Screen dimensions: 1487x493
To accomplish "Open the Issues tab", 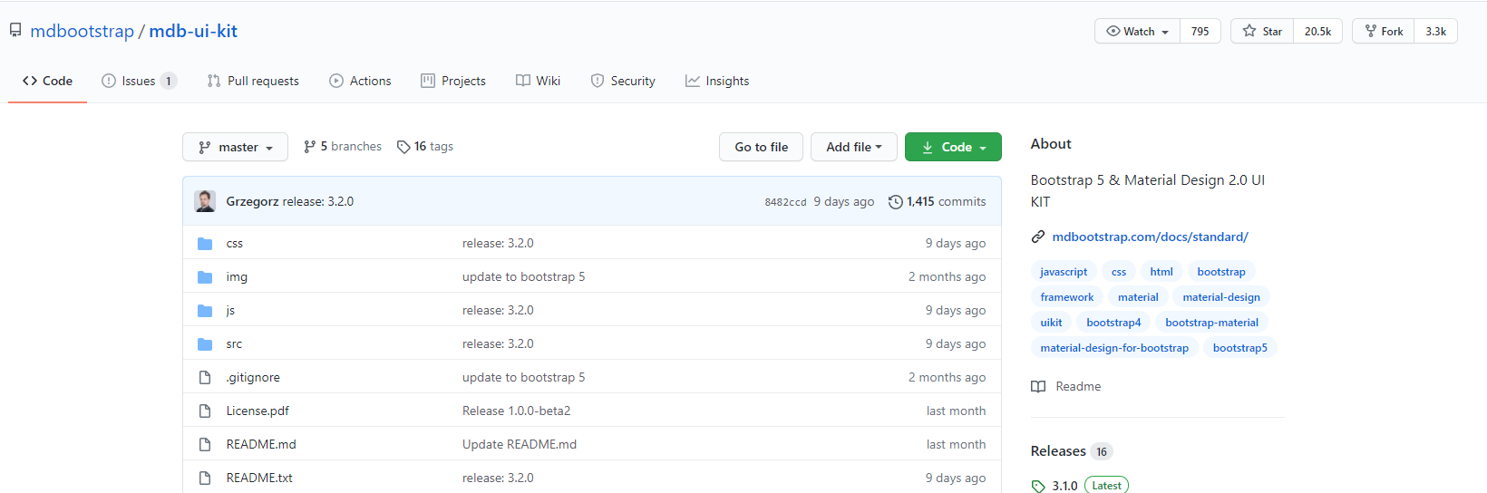I will coord(139,81).
